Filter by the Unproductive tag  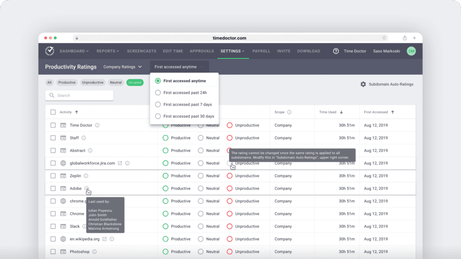tap(93, 83)
